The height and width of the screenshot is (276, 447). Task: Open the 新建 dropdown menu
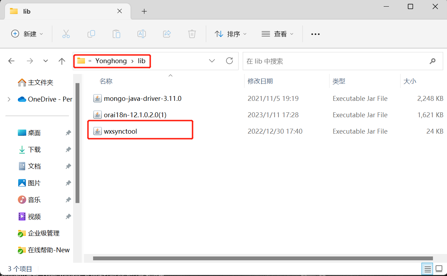[x=27, y=34]
